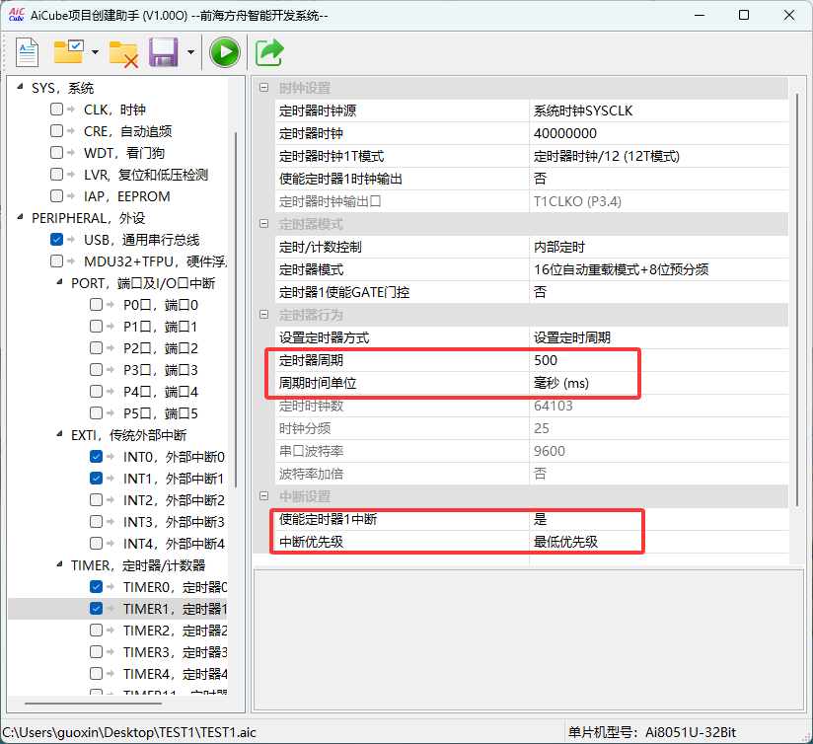Click the green export arrow icon
The height and width of the screenshot is (744, 813).
(269, 52)
